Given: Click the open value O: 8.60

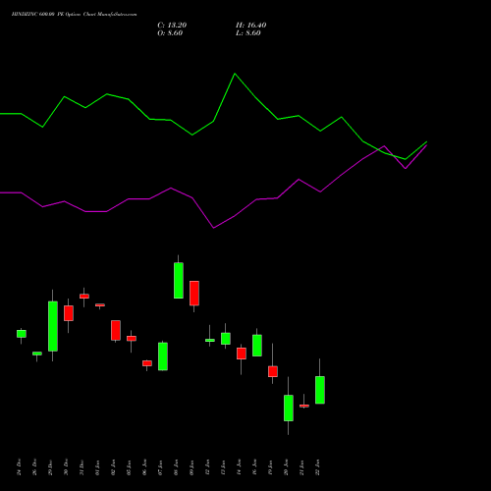Looking at the screenshot, I should tap(170, 33).
